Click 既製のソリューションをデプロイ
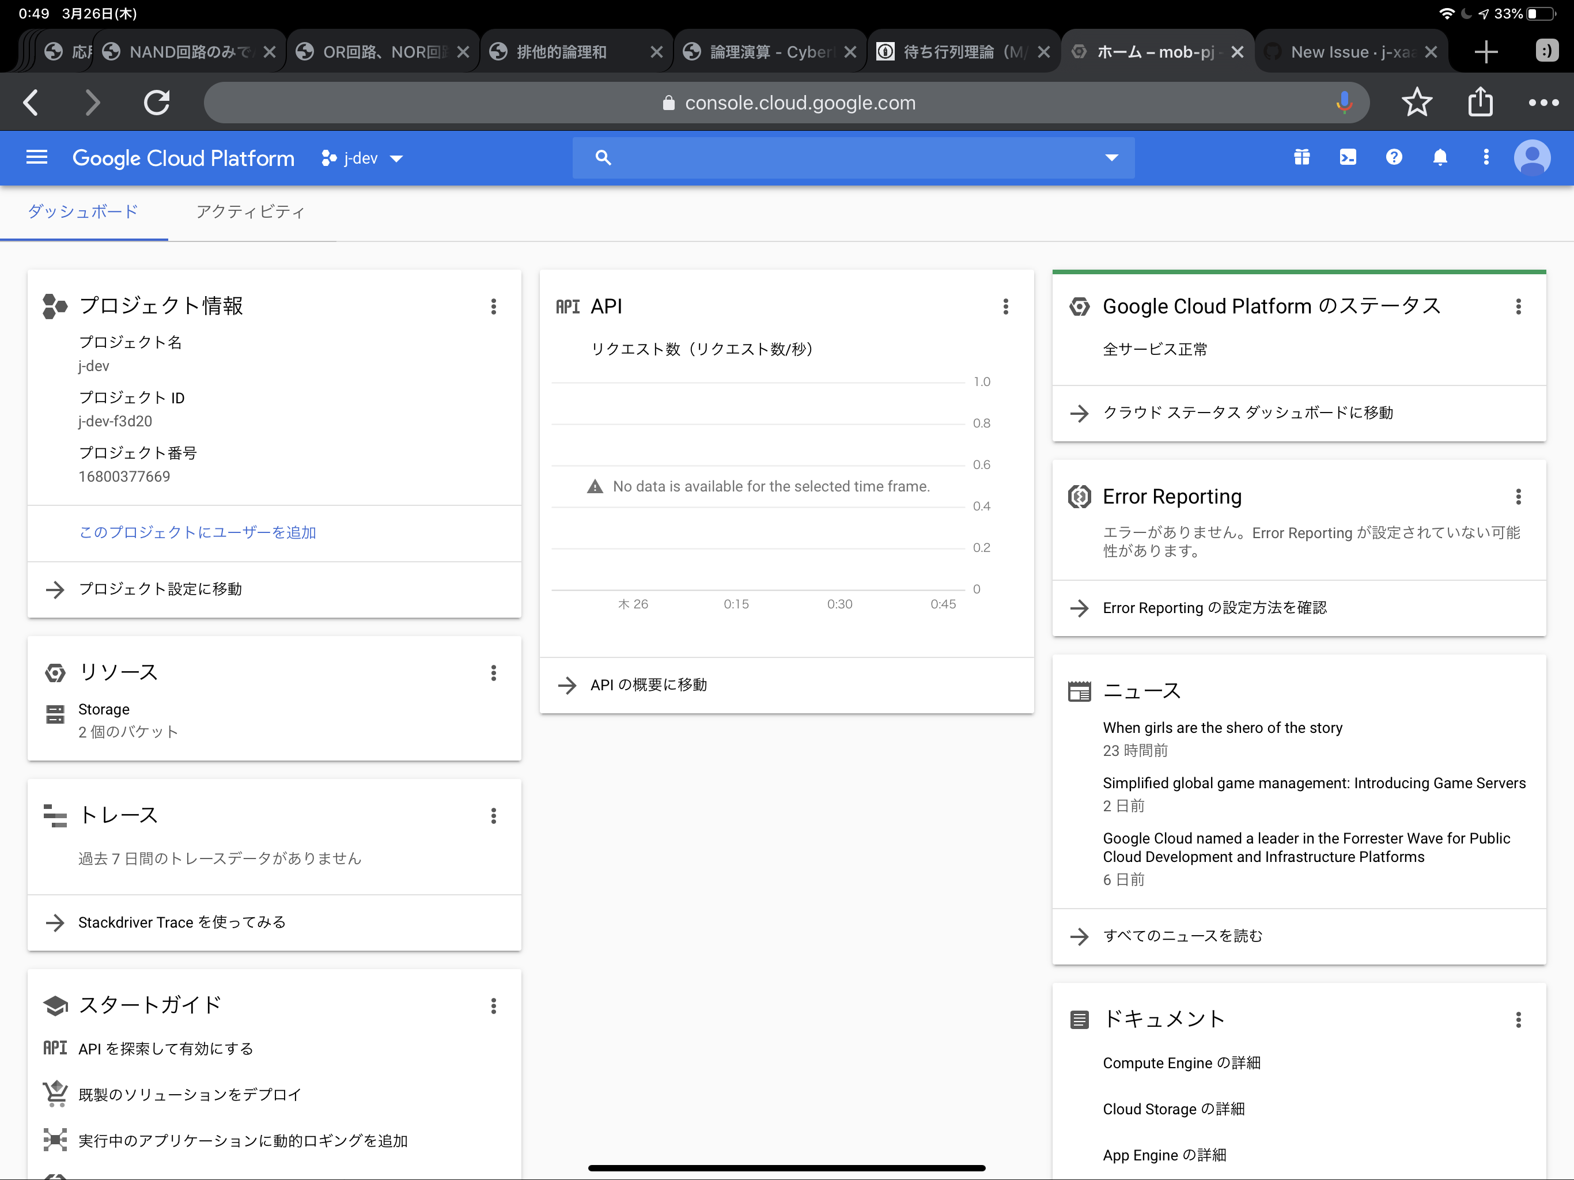The height and width of the screenshot is (1180, 1574). coord(190,1095)
